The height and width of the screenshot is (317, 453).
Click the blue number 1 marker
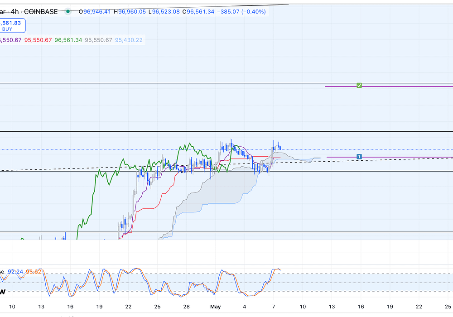(x=359, y=157)
